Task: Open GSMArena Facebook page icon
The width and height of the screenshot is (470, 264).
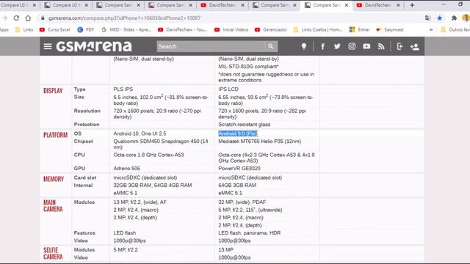Action: click(x=323, y=46)
